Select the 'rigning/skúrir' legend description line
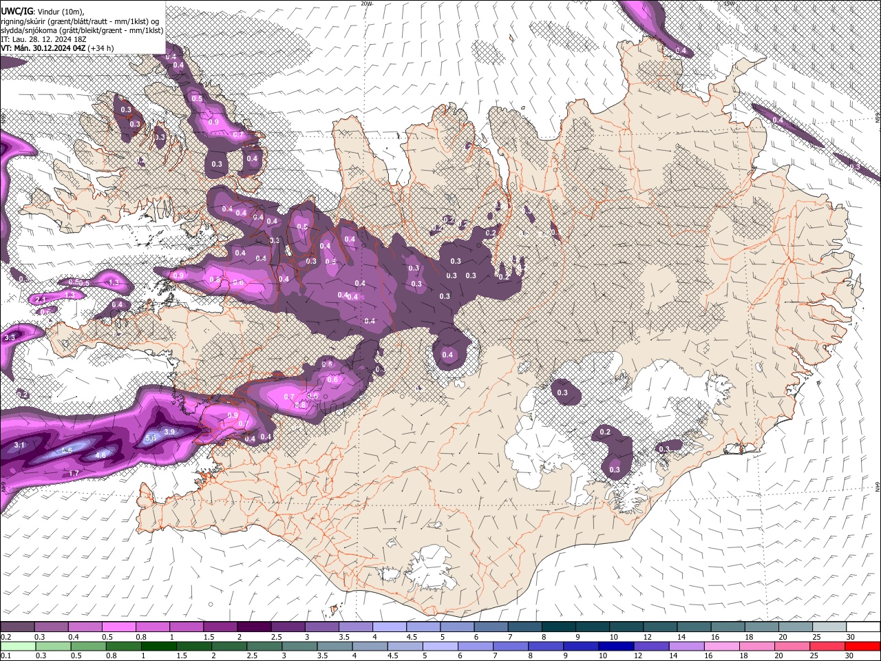The height and width of the screenshot is (661, 881). tap(80, 21)
